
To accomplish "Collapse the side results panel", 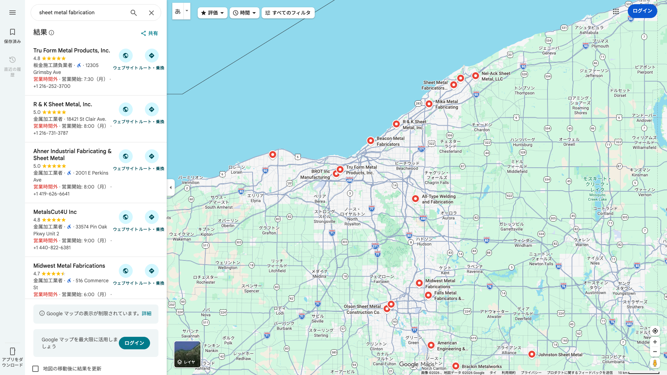I will click(171, 187).
